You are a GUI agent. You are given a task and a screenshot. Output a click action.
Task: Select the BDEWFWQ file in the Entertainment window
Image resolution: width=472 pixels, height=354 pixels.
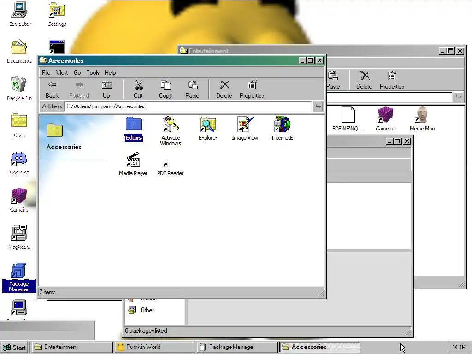click(348, 119)
